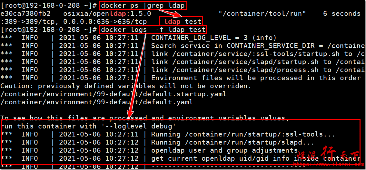
Task: Click the 'docker ps |grep ldap' command
Action: click(x=143, y=5)
